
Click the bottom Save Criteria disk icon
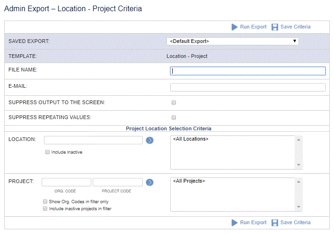(275, 223)
